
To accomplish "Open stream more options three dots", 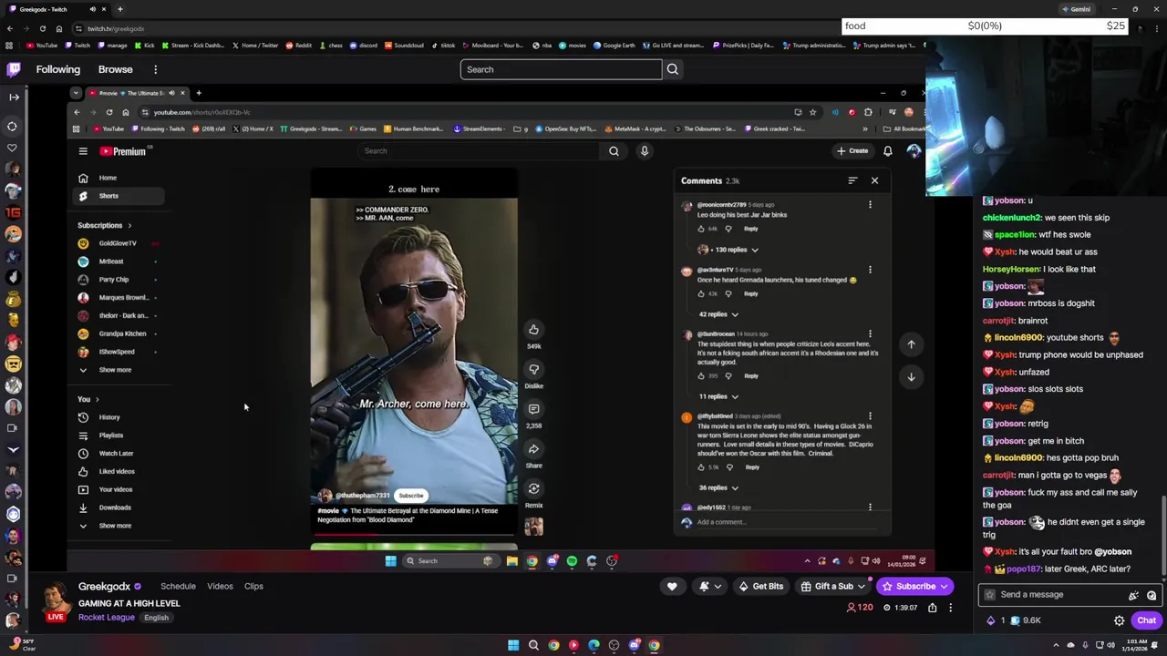I will coord(950,608).
